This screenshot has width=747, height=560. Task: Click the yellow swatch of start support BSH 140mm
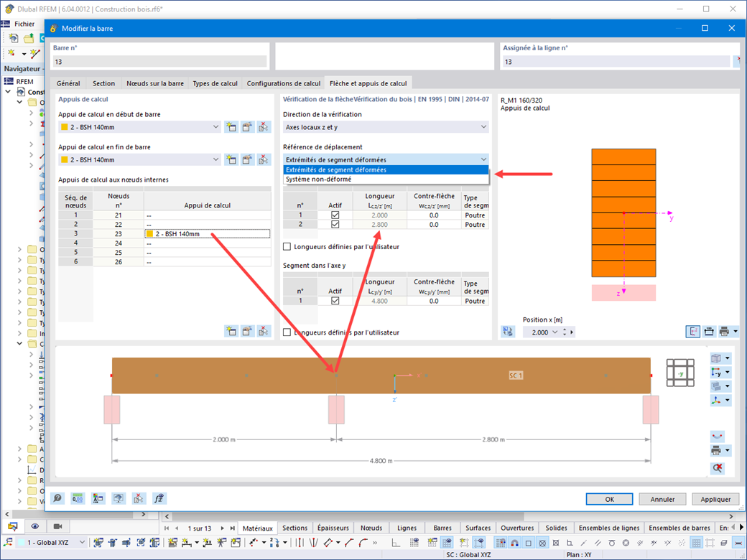[x=65, y=127]
